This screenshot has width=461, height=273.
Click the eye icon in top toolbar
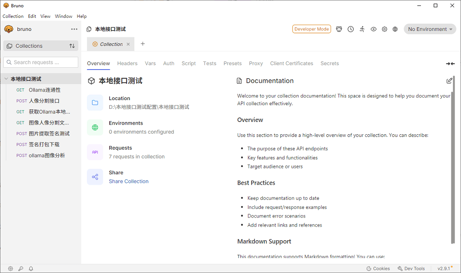(x=373, y=29)
